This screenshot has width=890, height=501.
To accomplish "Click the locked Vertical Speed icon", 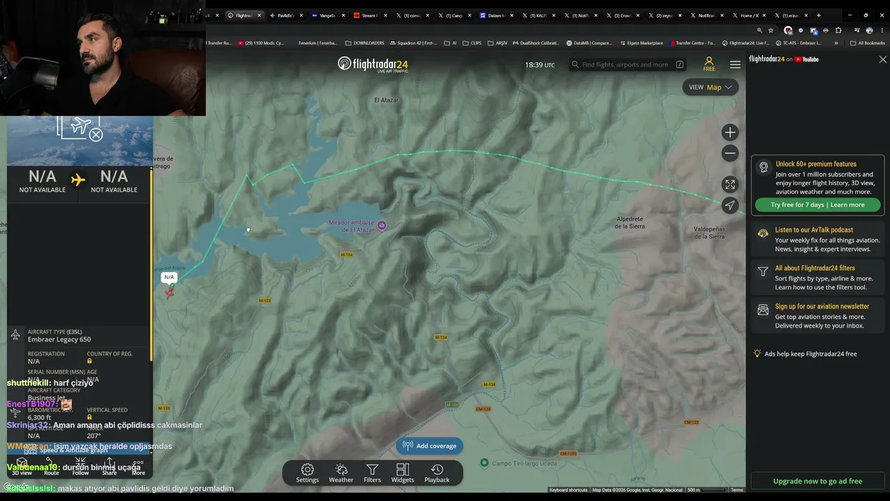I will tap(90, 417).
